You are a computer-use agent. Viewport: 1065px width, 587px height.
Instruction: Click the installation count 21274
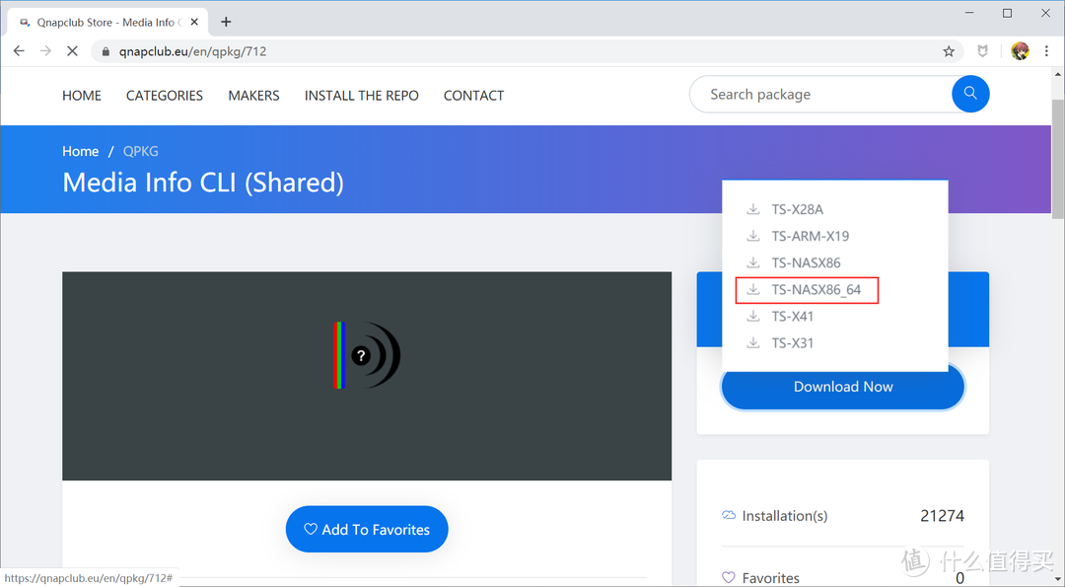942,516
